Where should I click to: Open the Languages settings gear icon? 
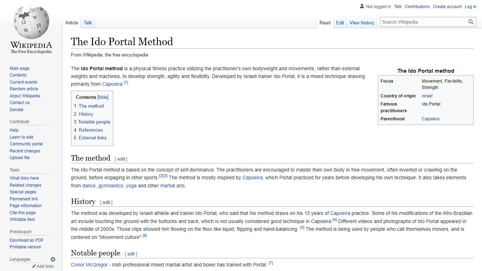pyautogui.click(x=53, y=259)
